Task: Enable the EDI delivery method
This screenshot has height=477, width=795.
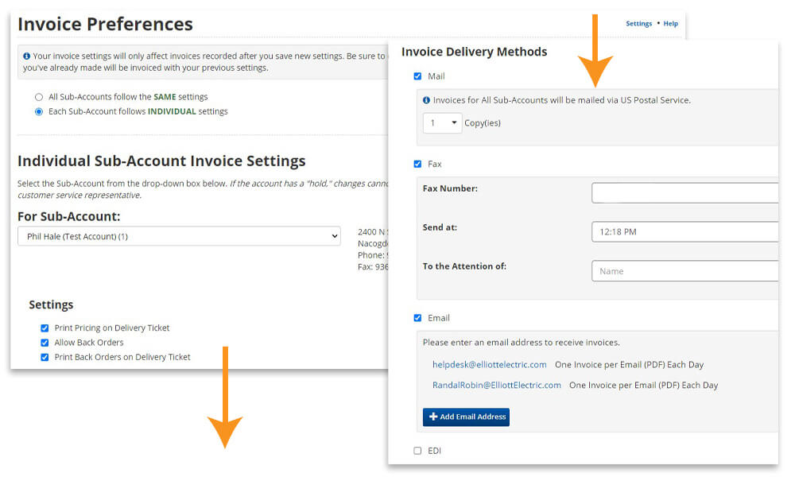Action: click(417, 451)
